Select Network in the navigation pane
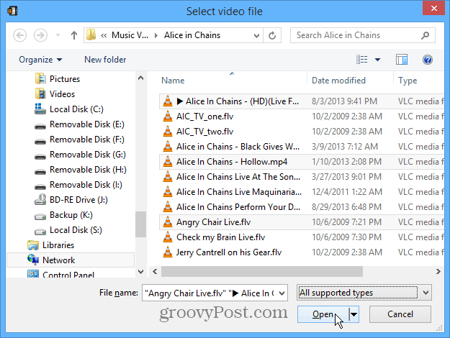The height and width of the screenshot is (338, 450). pos(71,260)
